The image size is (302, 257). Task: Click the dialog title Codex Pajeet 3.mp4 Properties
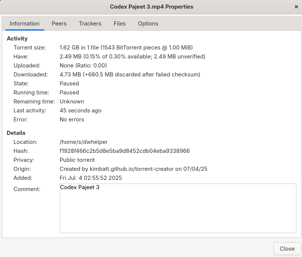[x=152, y=7]
